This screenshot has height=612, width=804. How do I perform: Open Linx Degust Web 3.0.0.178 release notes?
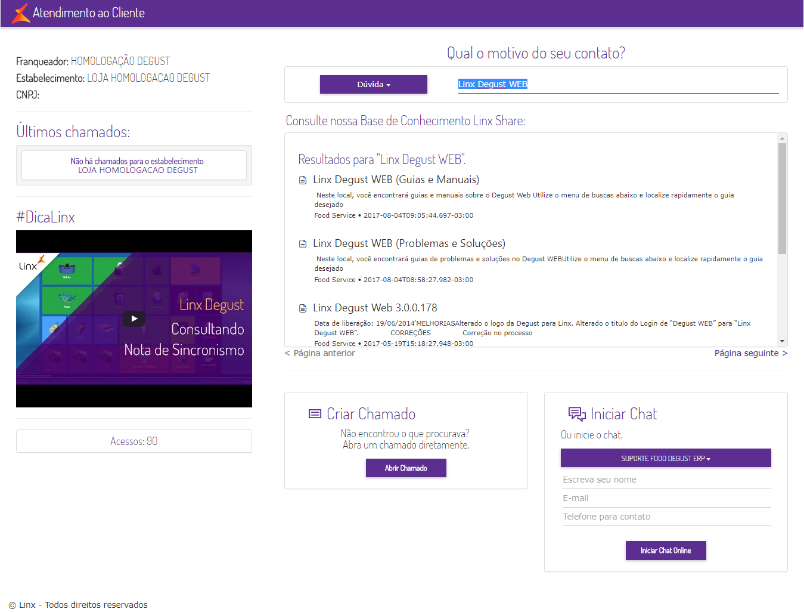(x=375, y=308)
